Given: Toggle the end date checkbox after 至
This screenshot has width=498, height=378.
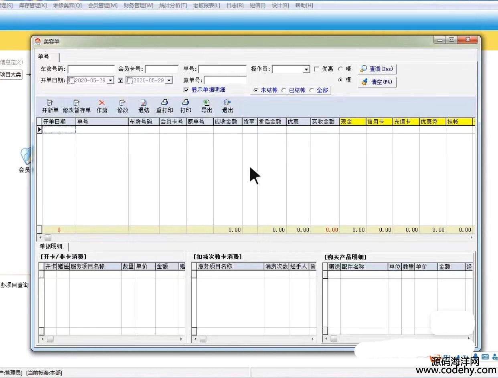Looking at the screenshot, I should 130,80.
